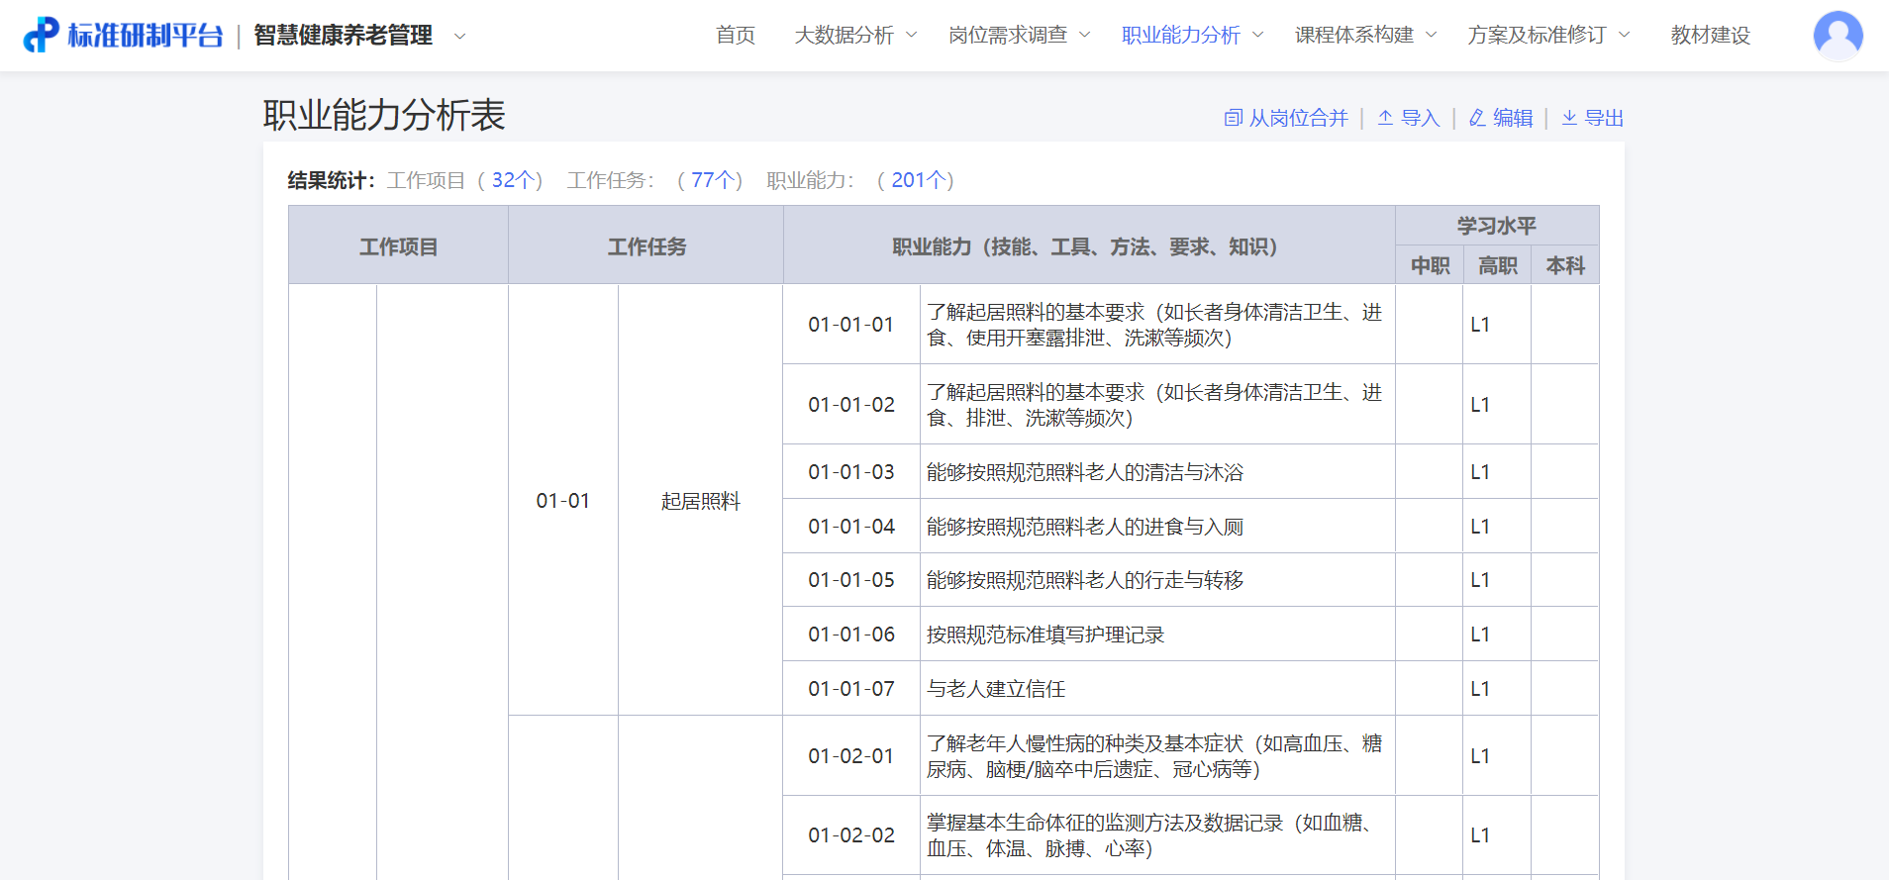1889x880 pixels.
Task: Select ability code 01-02-02
Action: (x=851, y=835)
